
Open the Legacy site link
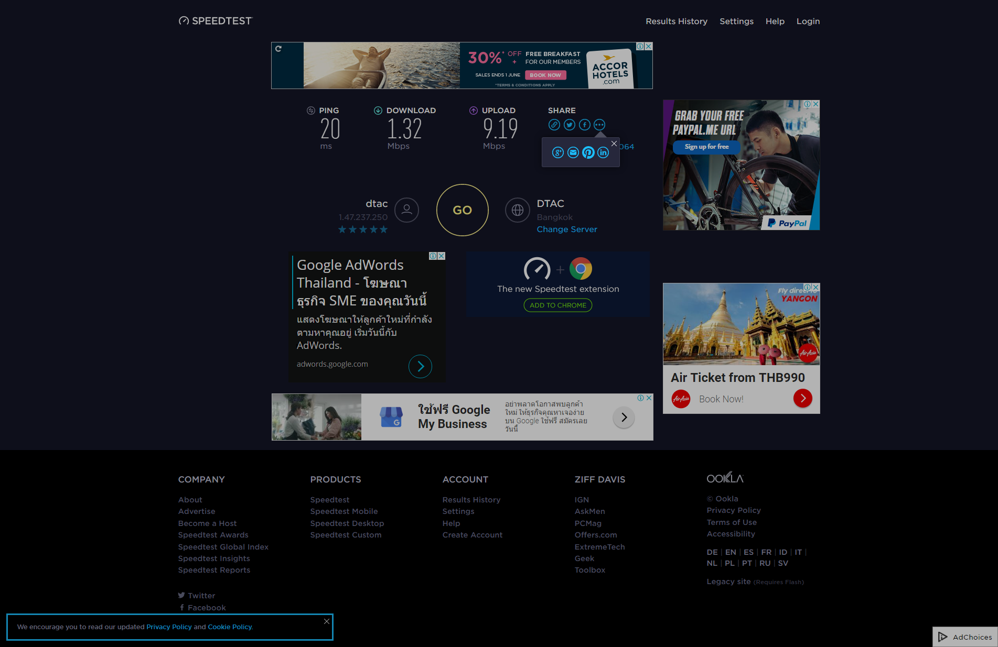click(x=728, y=582)
